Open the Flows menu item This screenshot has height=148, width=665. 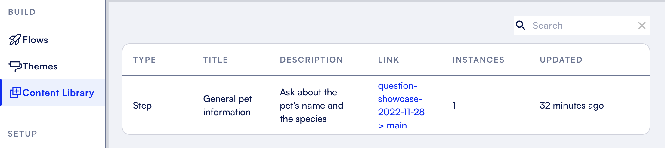tap(35, 40)
